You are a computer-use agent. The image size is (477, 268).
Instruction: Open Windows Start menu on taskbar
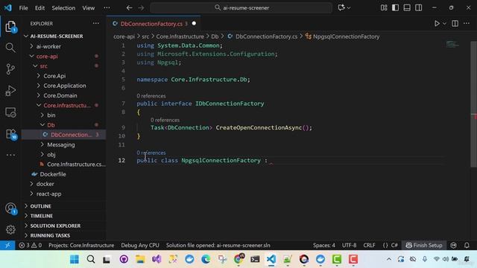click(x=75, y=259)
